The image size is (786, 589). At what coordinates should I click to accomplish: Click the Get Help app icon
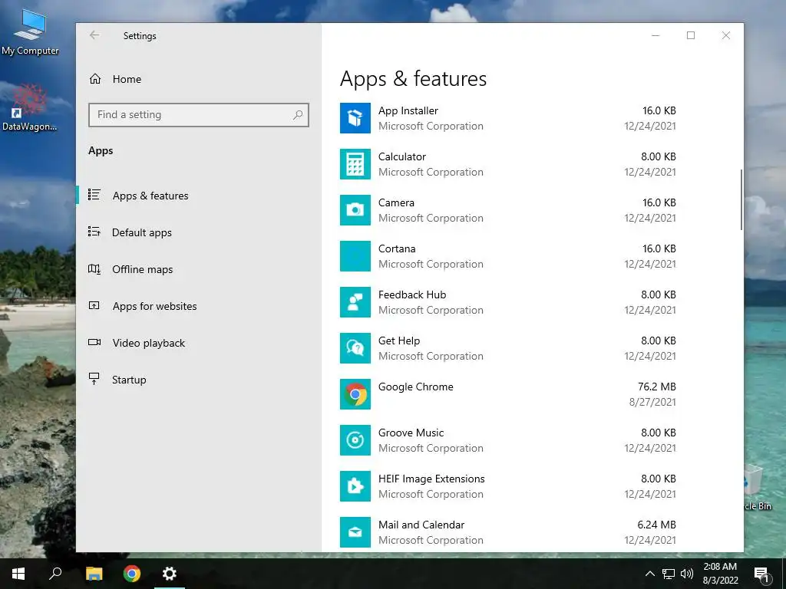(355, 349)
